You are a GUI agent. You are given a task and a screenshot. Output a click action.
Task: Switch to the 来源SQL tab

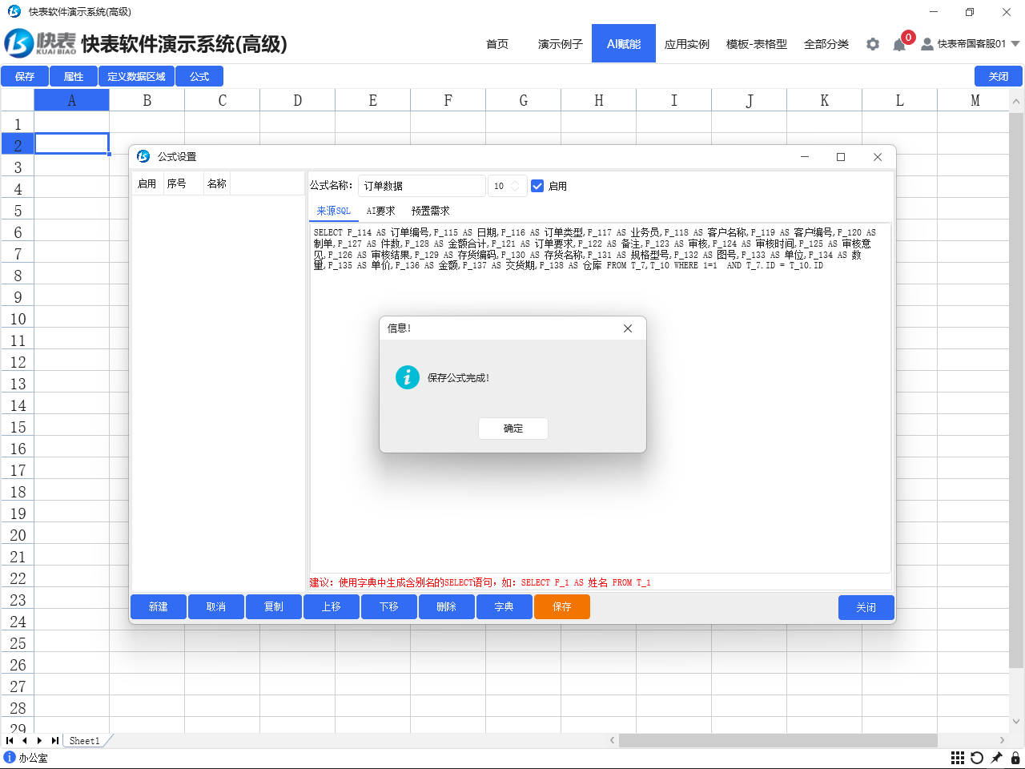coord(334,211)
